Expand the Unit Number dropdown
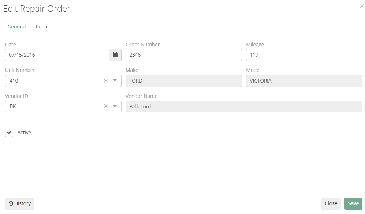This screenshot has height=214, width=365. click(115, 81)
